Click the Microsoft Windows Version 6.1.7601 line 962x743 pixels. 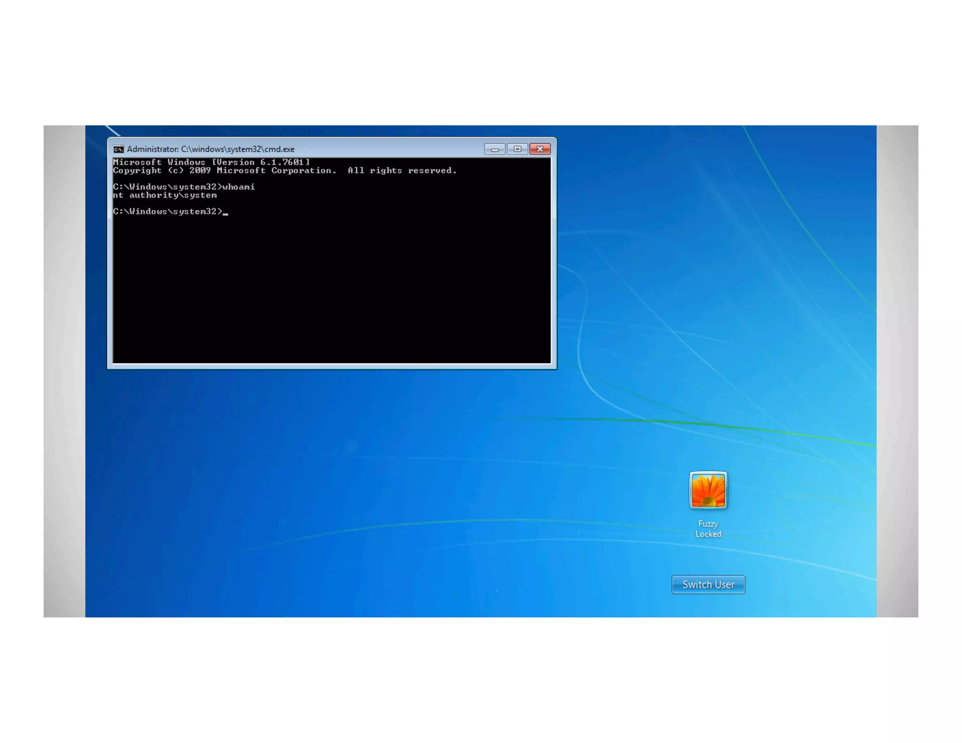coord(211,162)
